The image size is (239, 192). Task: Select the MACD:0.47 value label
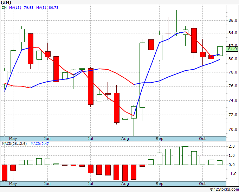[x=40, y=144]
